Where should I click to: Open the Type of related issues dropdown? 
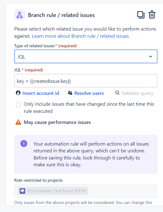[x=86, y=56]
